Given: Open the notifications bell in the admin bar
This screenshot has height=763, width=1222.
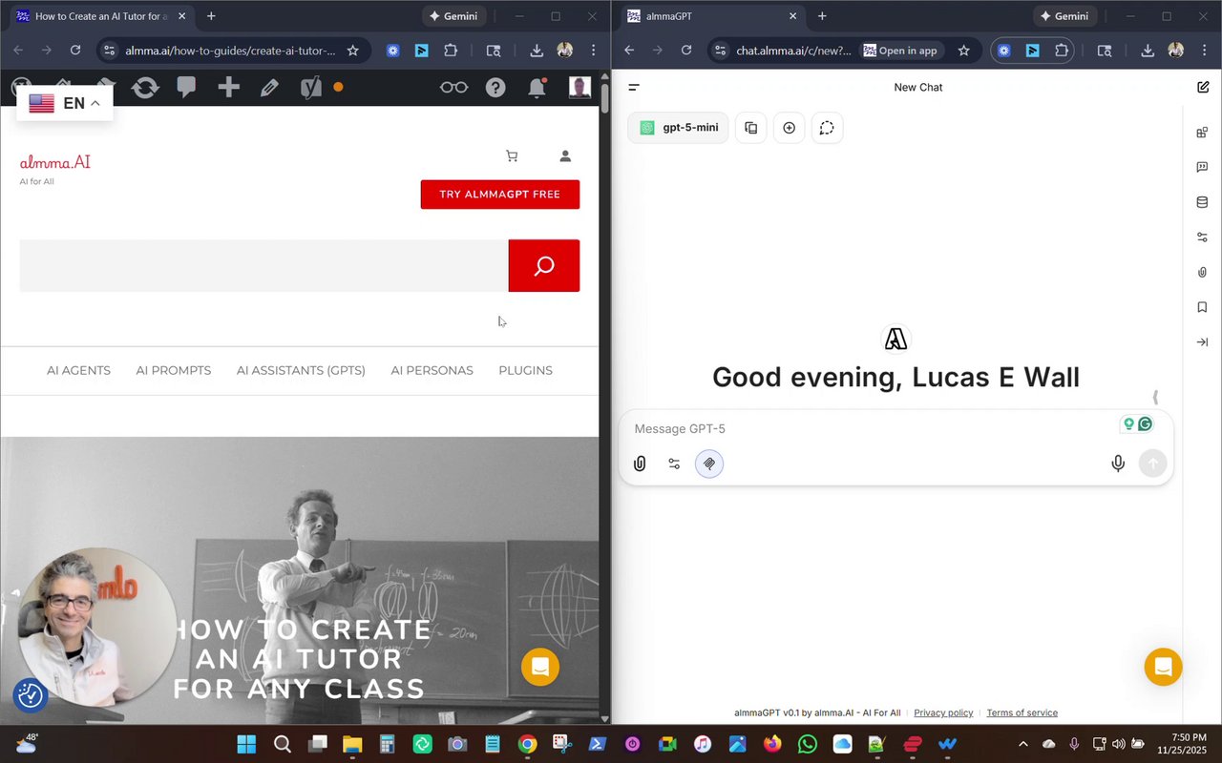Looking at the screenshot, I should point(537,88).
